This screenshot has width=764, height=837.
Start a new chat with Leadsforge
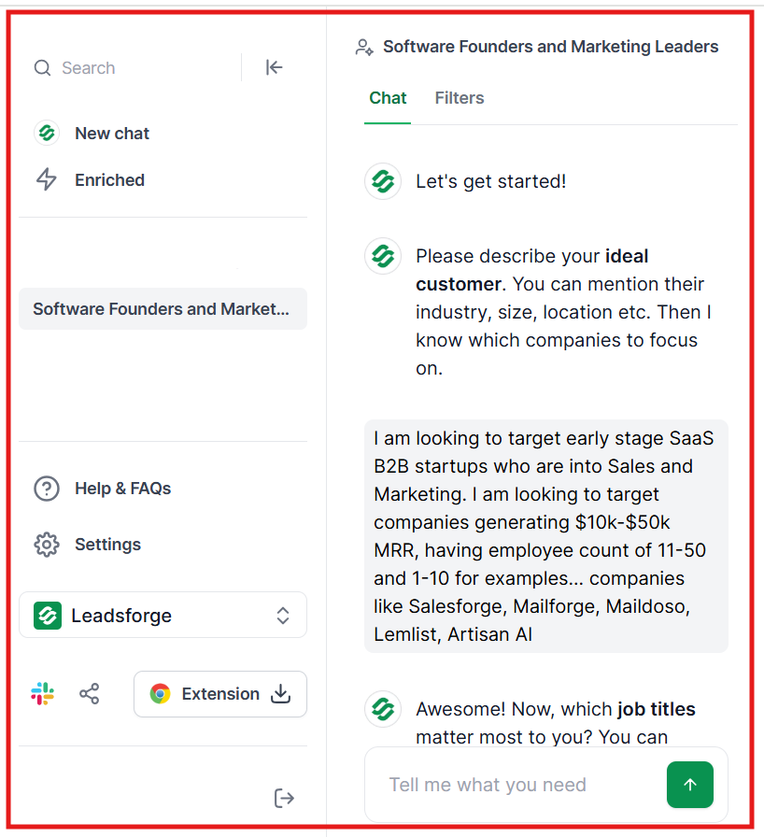pos(111,133)
